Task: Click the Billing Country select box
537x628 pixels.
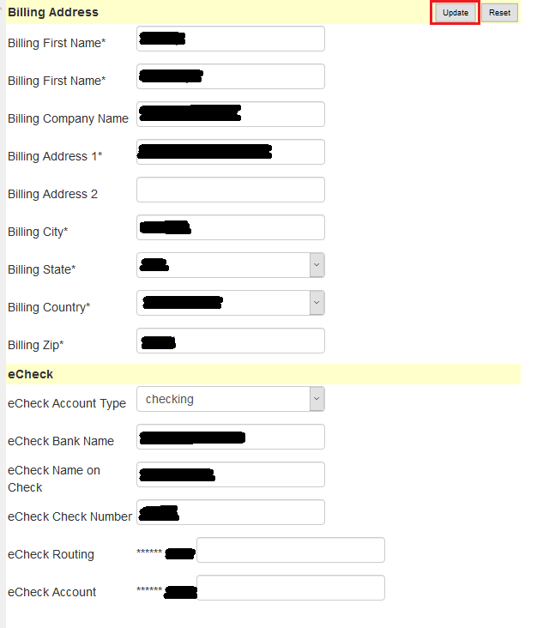Action: point(231,303)
